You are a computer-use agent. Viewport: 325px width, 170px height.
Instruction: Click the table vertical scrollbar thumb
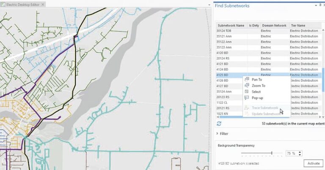click(323, 80)
